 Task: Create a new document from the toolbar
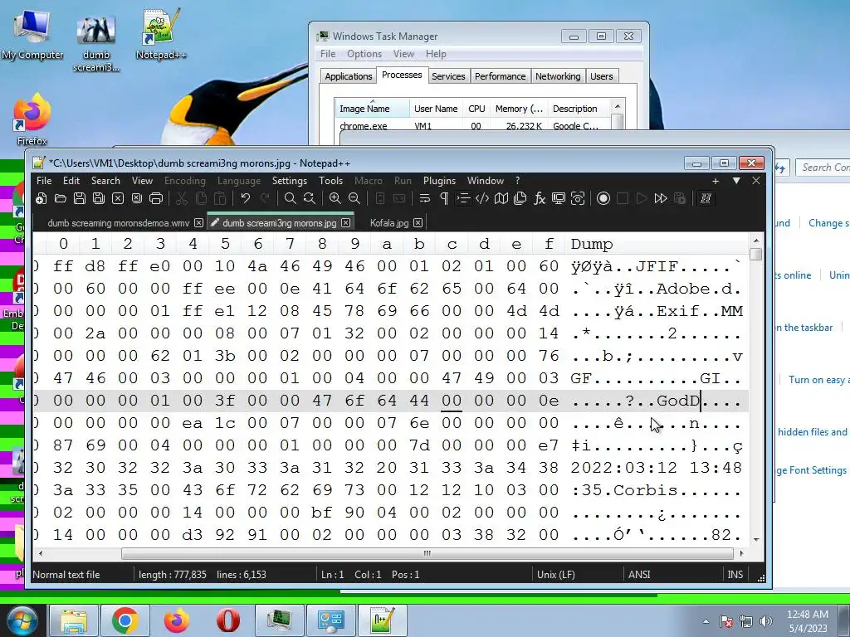42,199
